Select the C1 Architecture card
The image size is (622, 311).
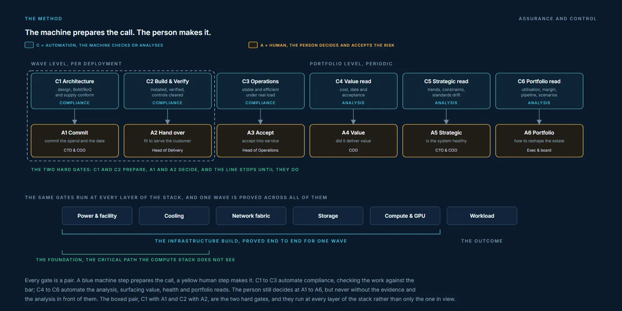(75, 91)
